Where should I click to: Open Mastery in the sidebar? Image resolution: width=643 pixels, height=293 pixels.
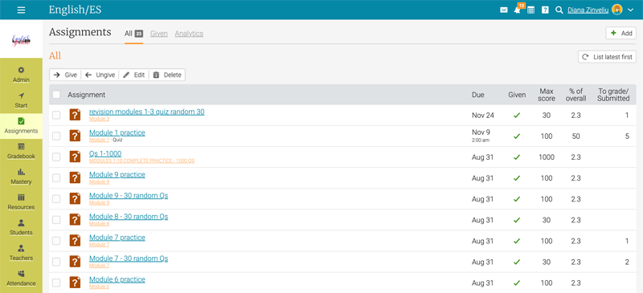pyautogui.click(x=22, y=177)
